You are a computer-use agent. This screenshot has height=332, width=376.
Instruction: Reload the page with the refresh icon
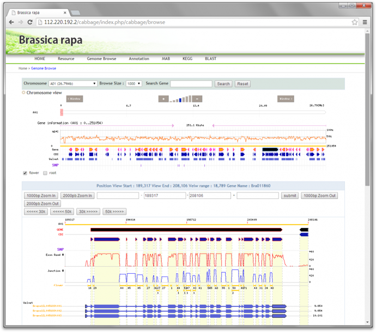pos(31,22)
